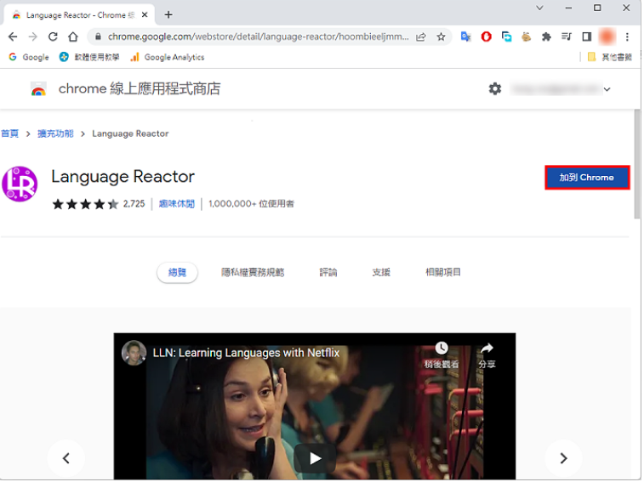Screen dimensions: 644x482
Task: Click the 1,000,000+ 位使用者 text
Action: click(x=251, y=204)
